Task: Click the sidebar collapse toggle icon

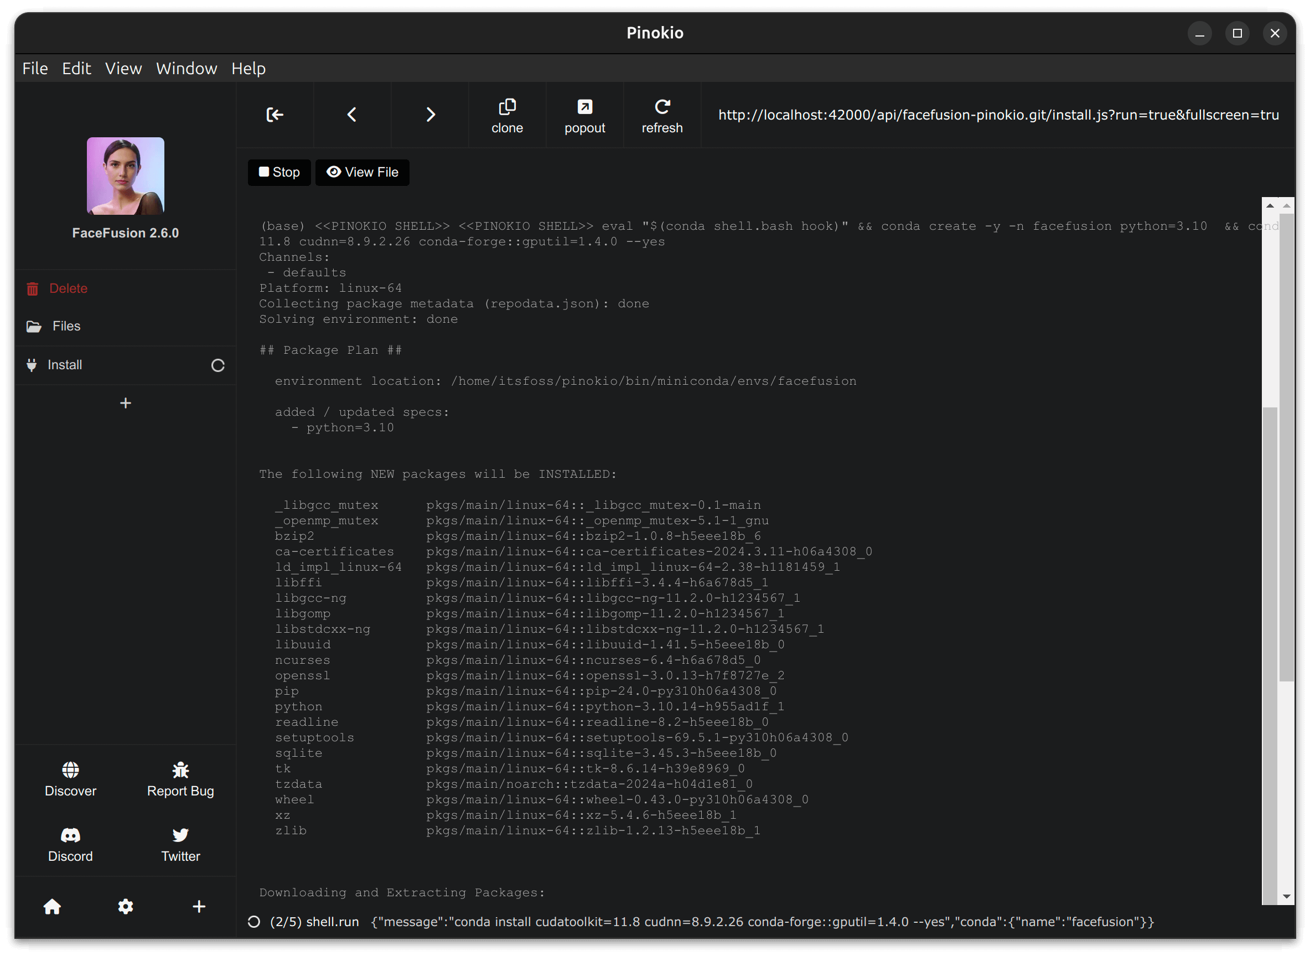Action: (x=273, y=114)
